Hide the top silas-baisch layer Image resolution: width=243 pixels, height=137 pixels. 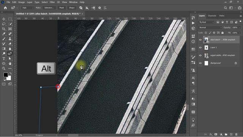click(x=200, y=40)
